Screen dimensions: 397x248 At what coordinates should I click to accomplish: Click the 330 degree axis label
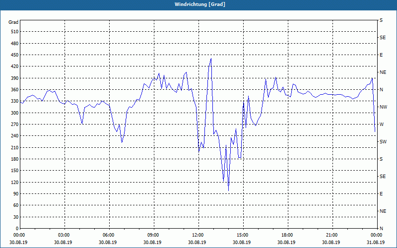14,101
